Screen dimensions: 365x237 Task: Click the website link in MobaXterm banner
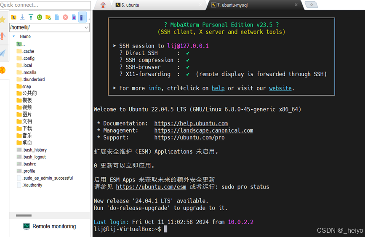tap(280, 88)
